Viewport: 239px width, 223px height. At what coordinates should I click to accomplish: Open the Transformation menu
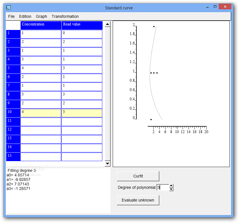pyautogui.click(x=65, y=16)
